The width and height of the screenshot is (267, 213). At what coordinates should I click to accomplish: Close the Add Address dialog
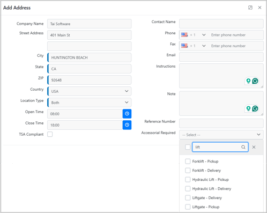pos(259,8)
